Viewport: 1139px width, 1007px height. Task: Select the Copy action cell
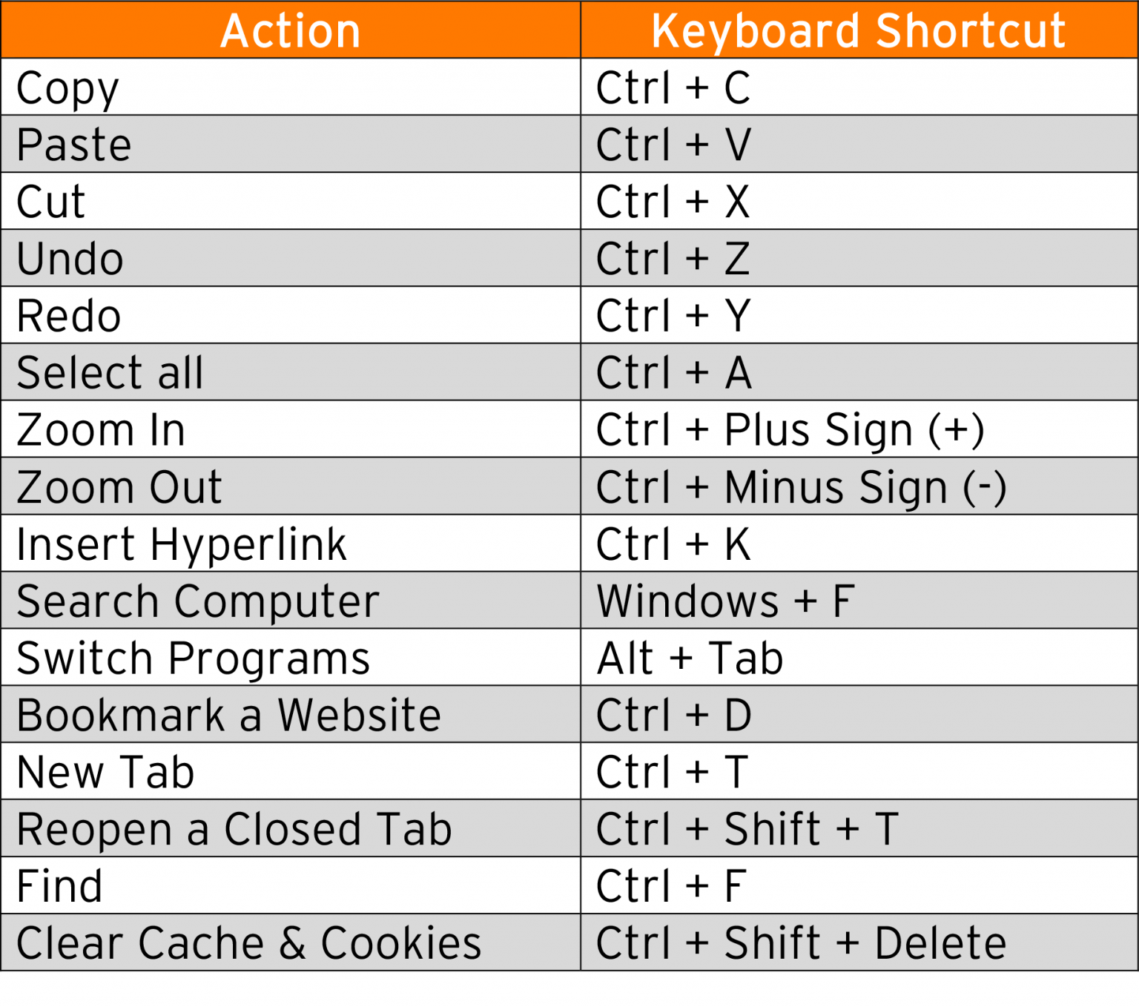click(x=68, y=88)
